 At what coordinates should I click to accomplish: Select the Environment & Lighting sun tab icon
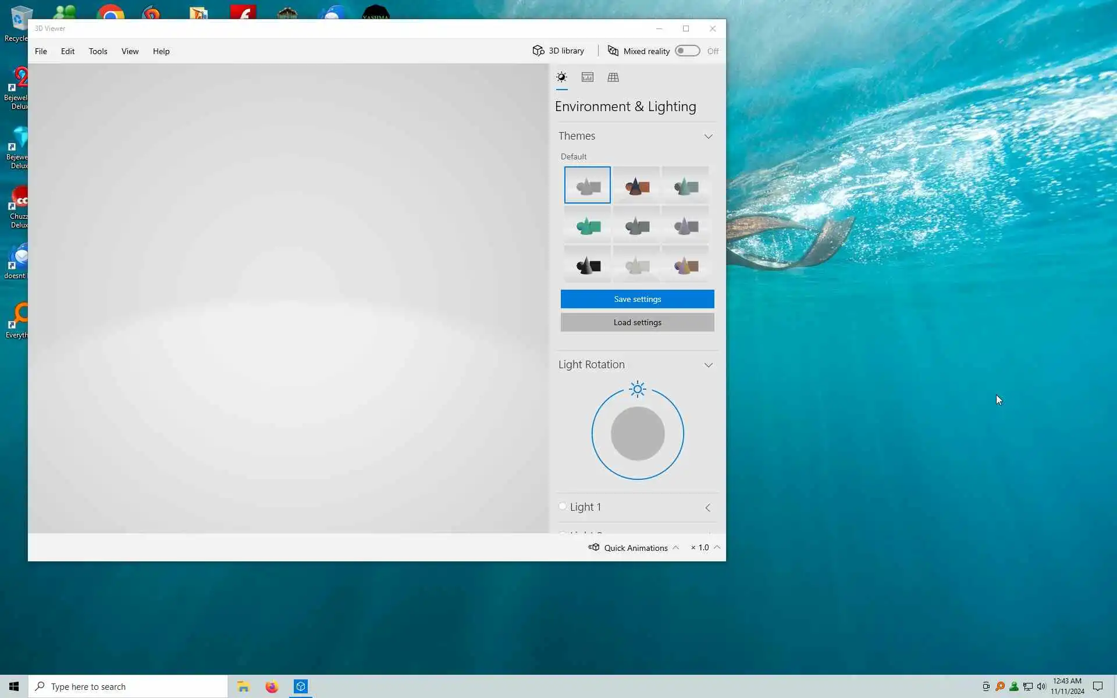[x=561, y=77]
